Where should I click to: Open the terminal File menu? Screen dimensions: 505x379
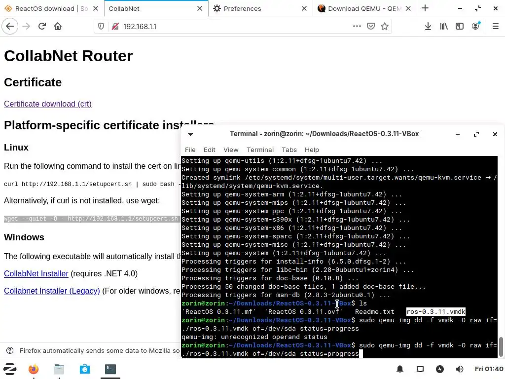click(190, 150)
